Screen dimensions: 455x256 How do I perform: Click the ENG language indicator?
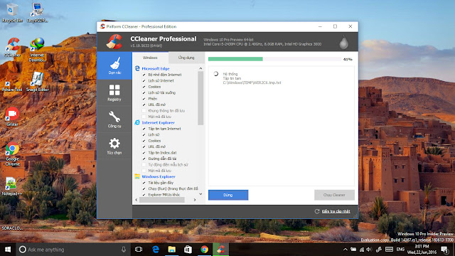400,250
